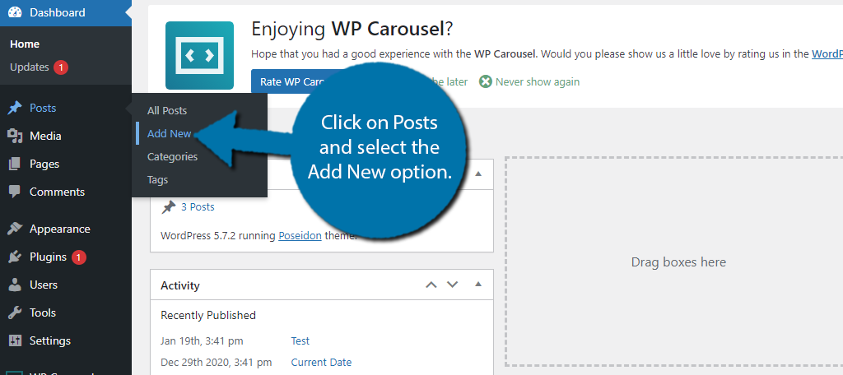Click the Plugins plug icon
This screenshot has height=375, width=843.
tap(15, 257)
